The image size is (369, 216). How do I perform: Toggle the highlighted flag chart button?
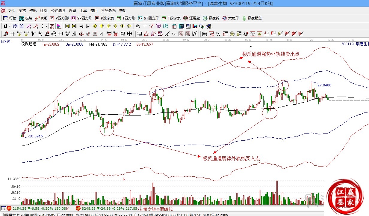pos(59,26)
